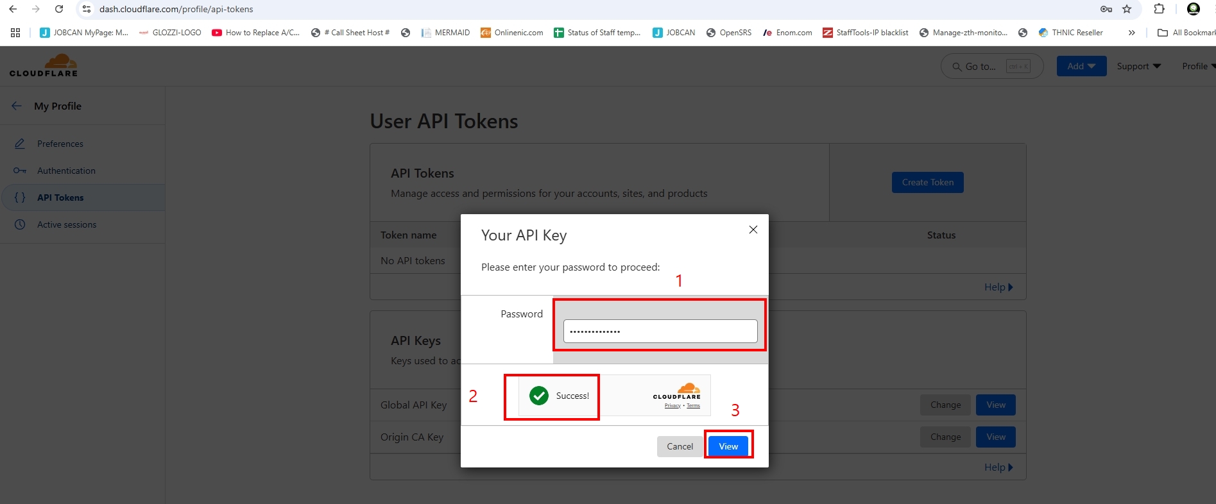Click the Authentication key icon
The image size is (1216, 504).
[x=20, y=171]
